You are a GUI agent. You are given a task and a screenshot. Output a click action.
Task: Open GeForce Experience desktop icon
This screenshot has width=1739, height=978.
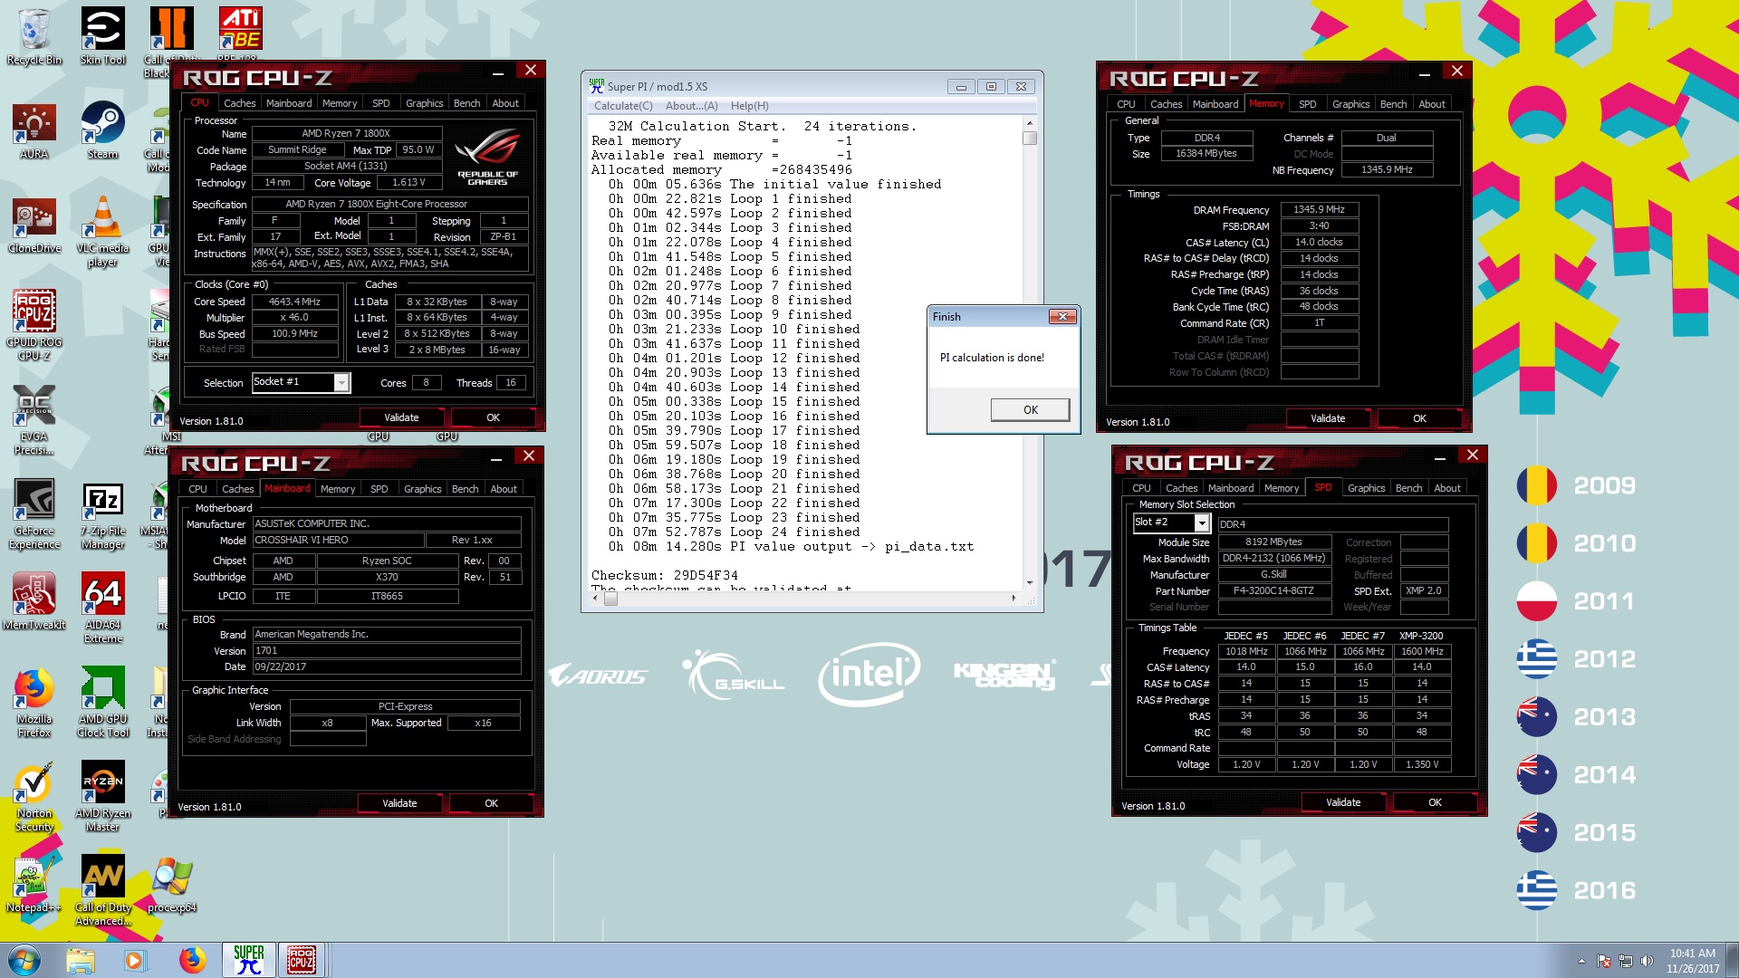pos(34,513)
